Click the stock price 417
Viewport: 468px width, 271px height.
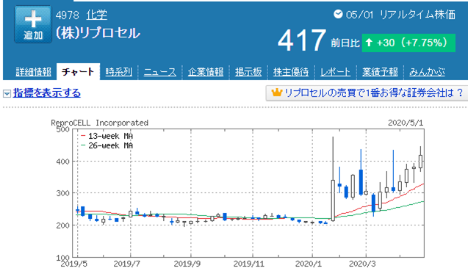coord(301,40)
